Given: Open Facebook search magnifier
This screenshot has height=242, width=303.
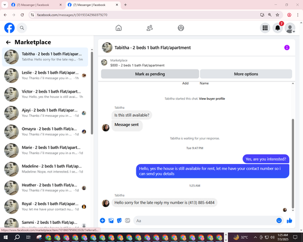Looking at the screenshot, I should (22, 28).
